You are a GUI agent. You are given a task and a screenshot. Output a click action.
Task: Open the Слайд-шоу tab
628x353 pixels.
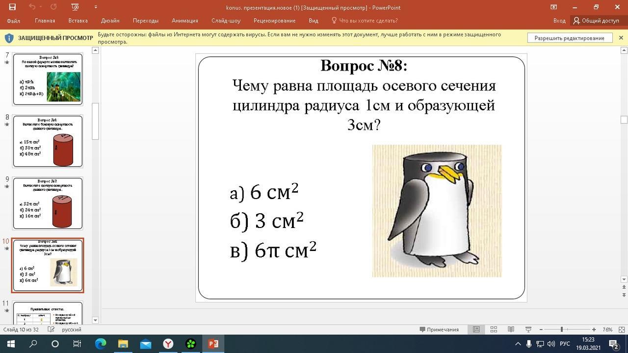click(x=226, y=21)
